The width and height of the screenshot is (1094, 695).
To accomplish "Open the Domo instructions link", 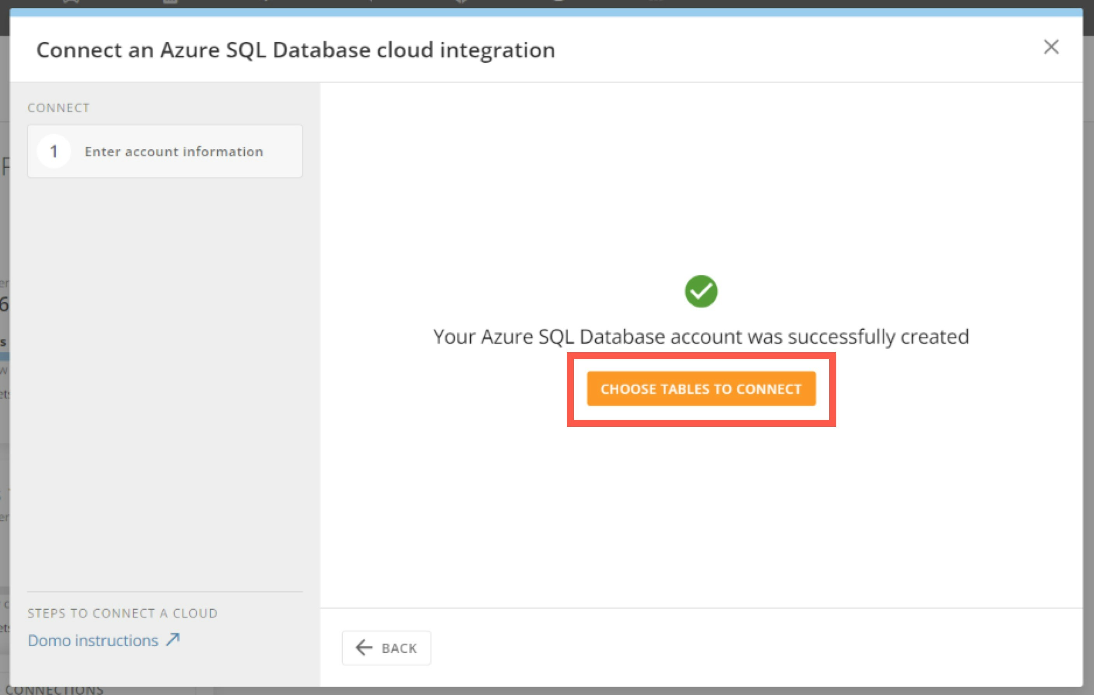I will tap(93, 641).
